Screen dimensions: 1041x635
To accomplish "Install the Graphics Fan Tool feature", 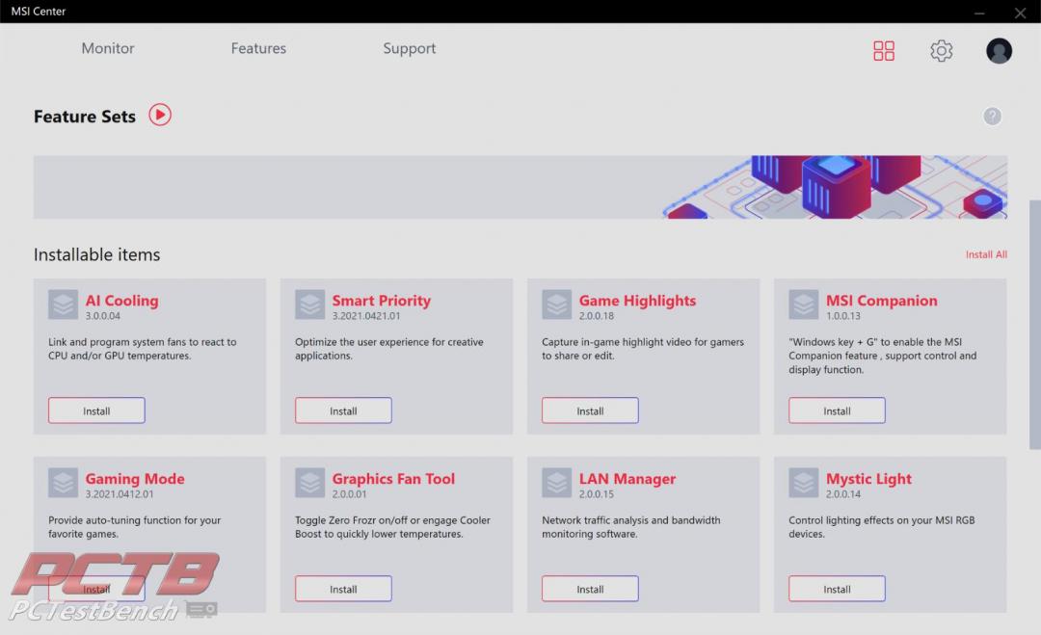I will (343, 589).
